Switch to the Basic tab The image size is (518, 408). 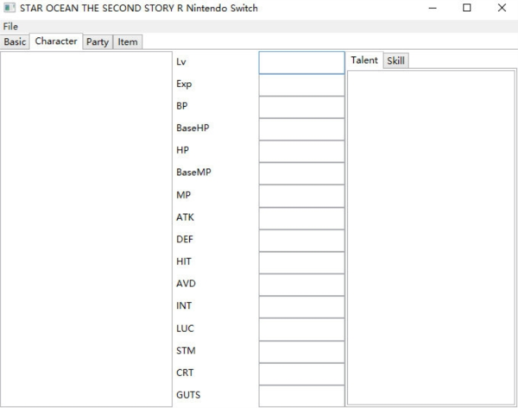(16, 41)
